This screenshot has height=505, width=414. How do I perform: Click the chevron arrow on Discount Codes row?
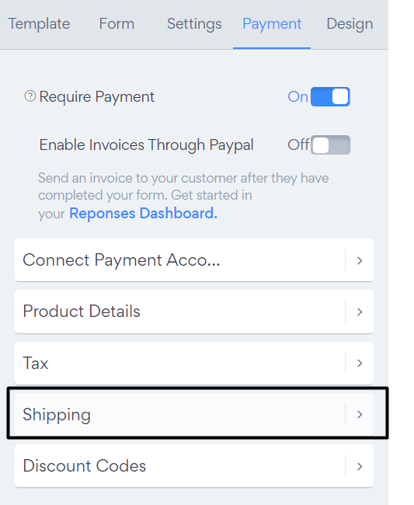pos(360,466)
